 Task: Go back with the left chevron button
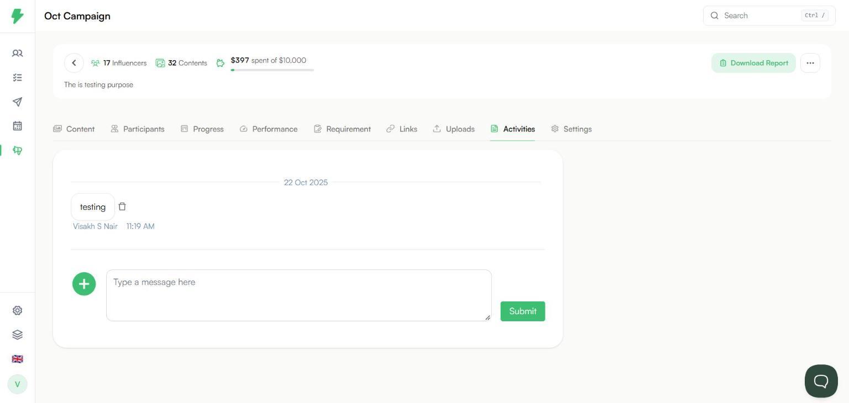(x=74, y=63)
